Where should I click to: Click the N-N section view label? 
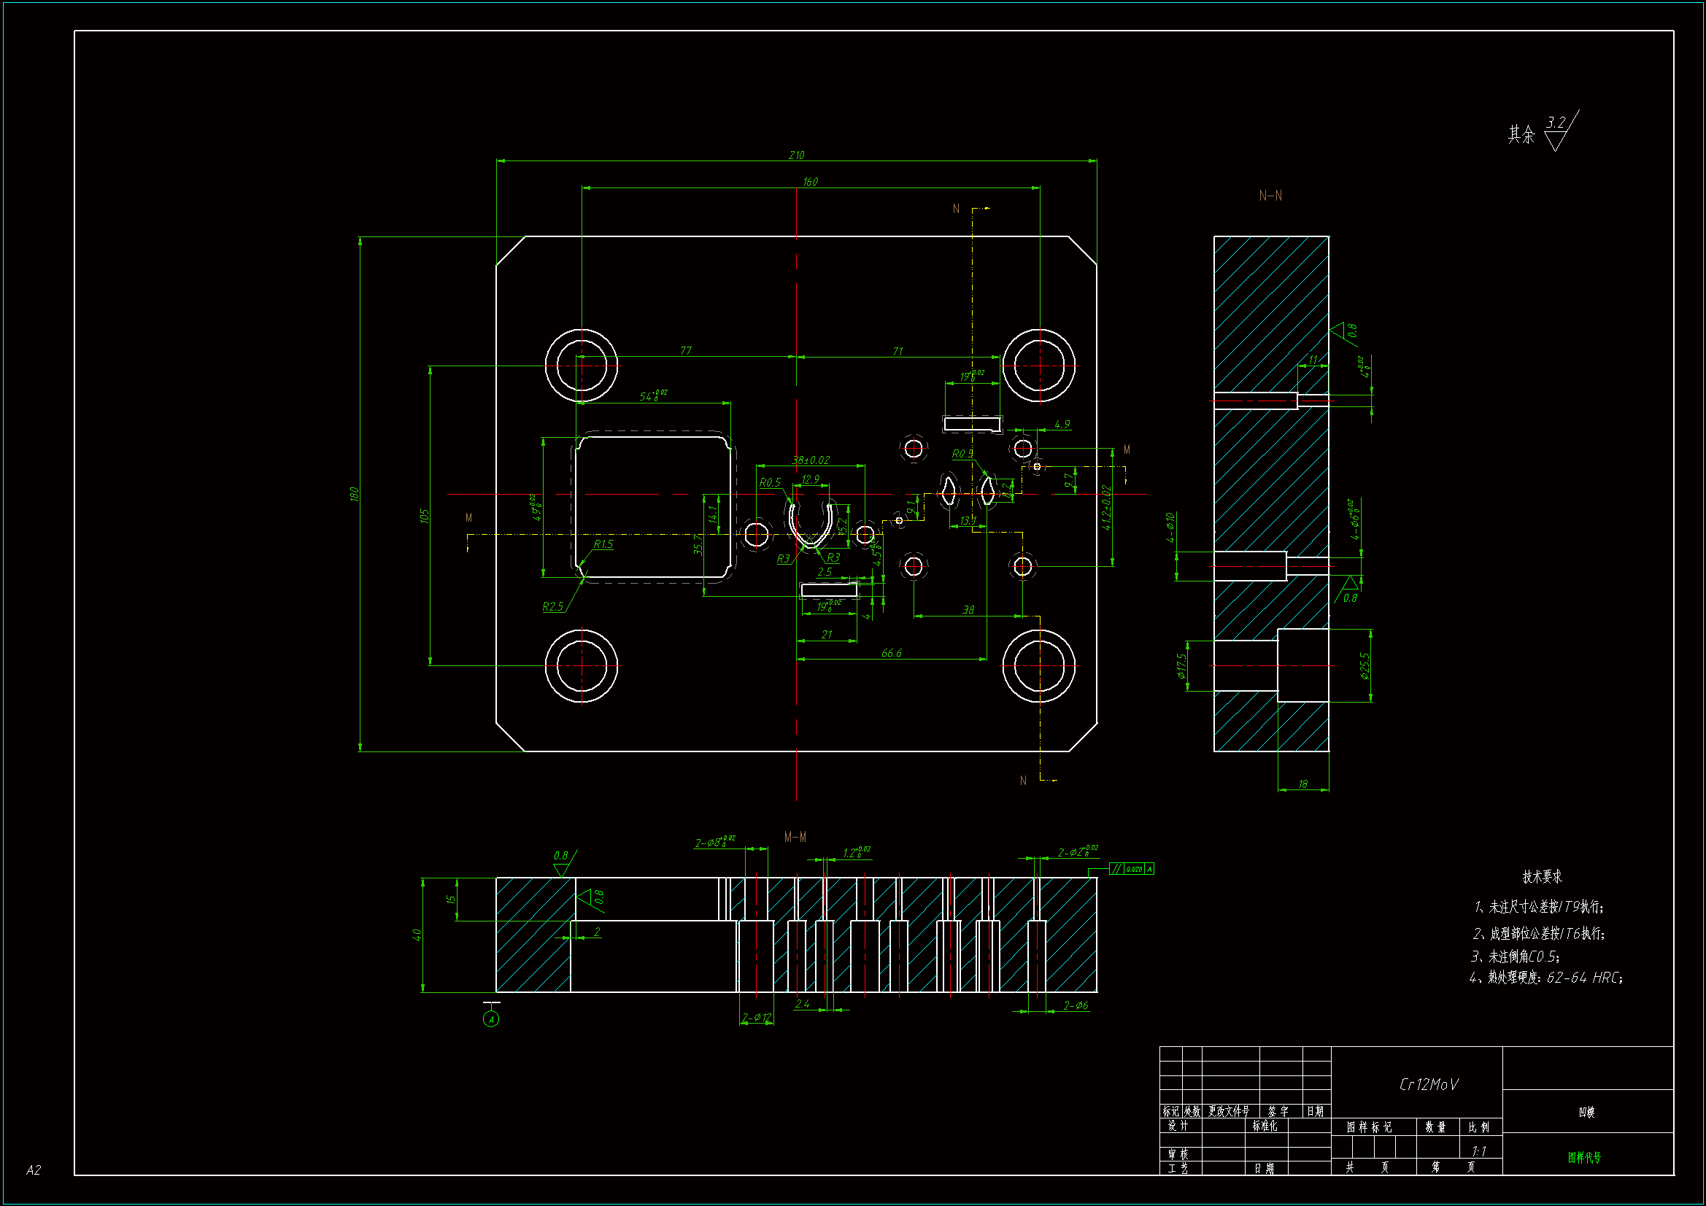(1270, 196)
